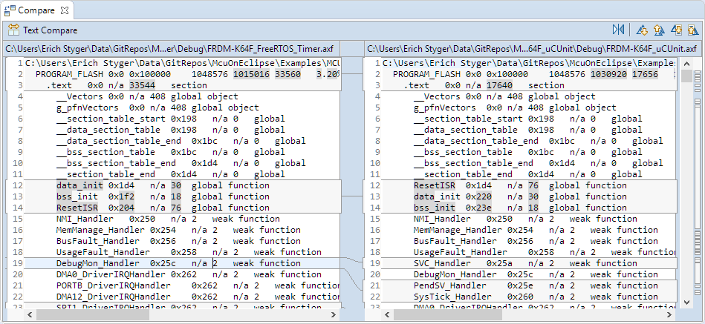Click the Text Compare icon
The height and width of the screenshot is (324, 705).
(x=13, y=30)
